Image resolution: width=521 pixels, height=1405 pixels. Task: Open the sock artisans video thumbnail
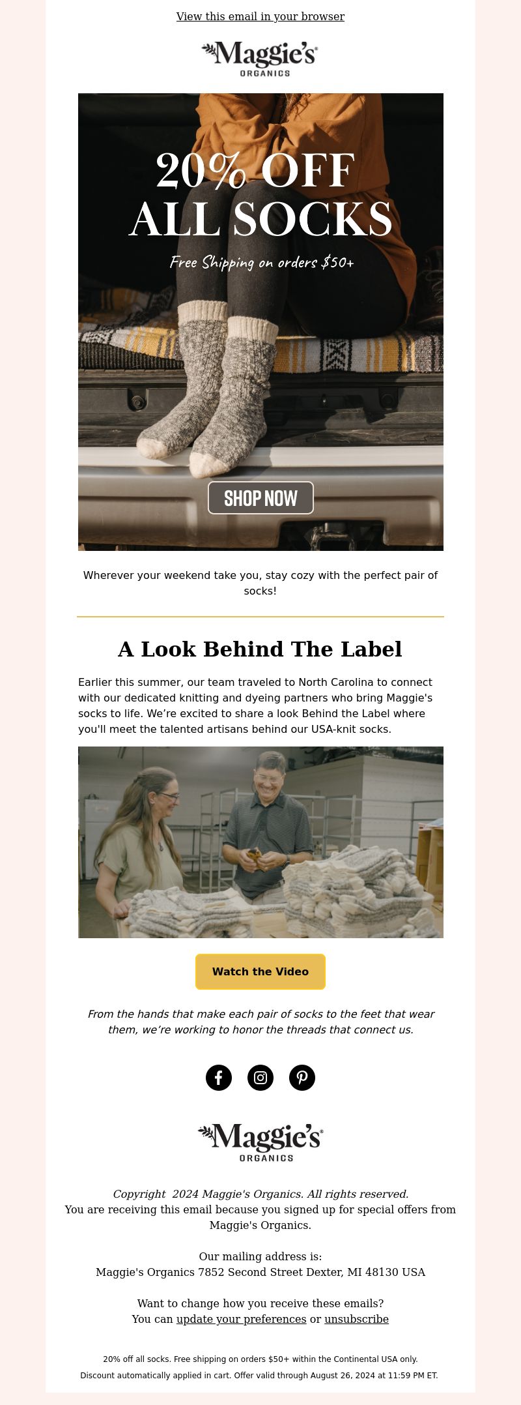tap(260, 842)
